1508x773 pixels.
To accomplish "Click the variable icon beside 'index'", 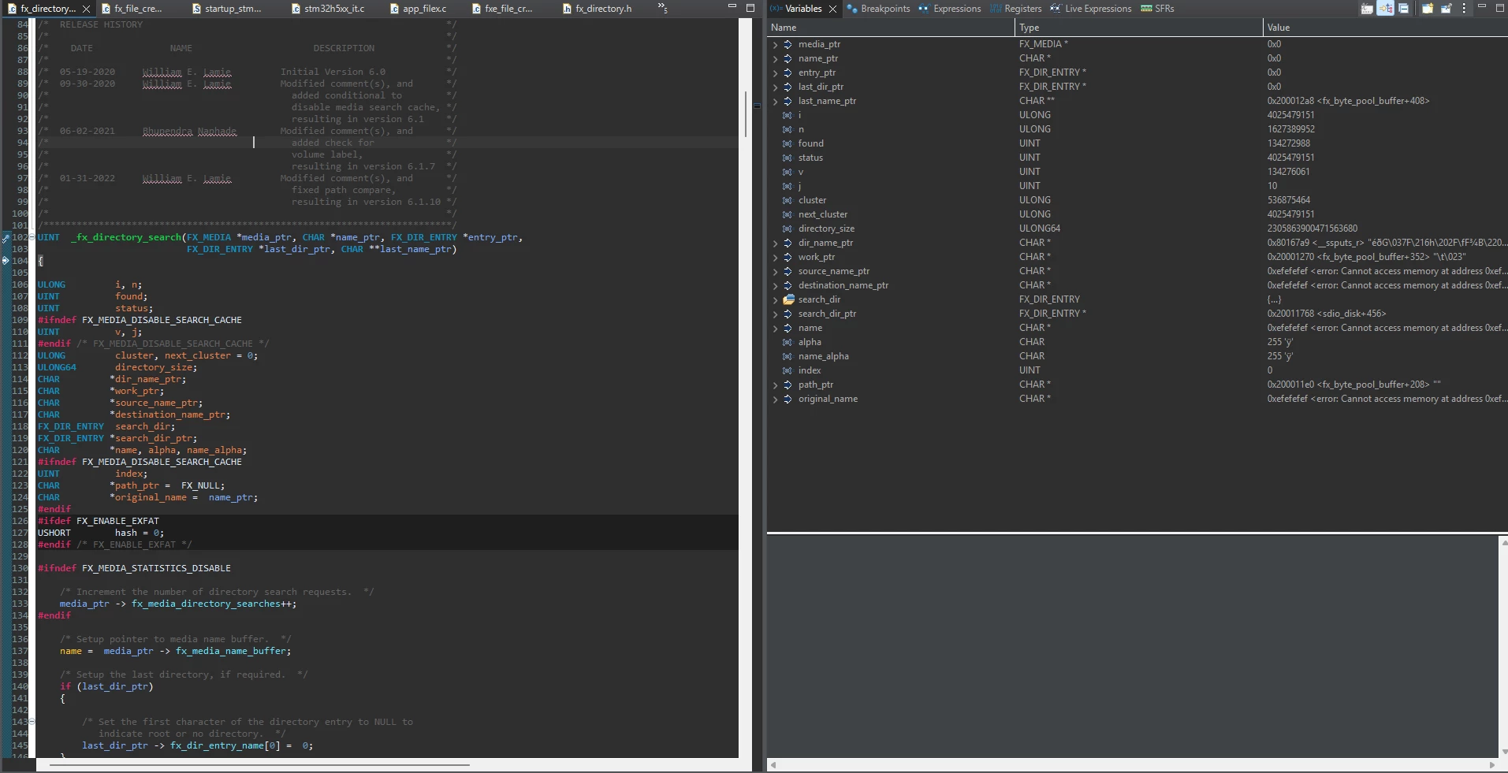I will click(788, 370).
